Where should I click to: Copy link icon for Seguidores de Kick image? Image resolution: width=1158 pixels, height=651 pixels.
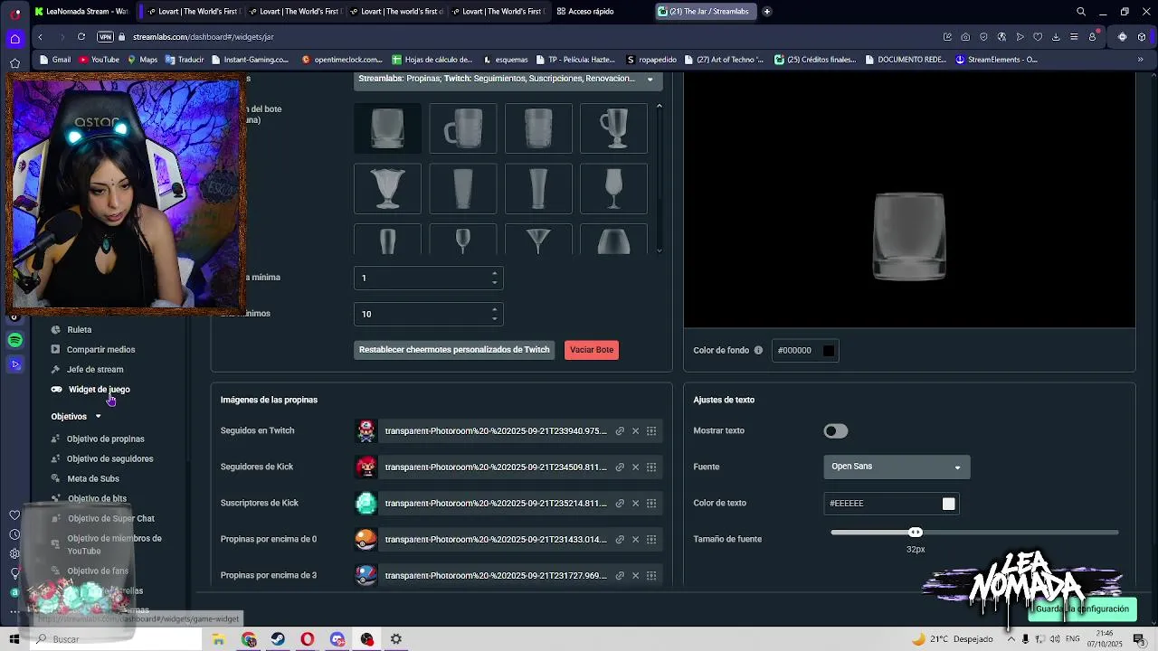coord(620,467)
